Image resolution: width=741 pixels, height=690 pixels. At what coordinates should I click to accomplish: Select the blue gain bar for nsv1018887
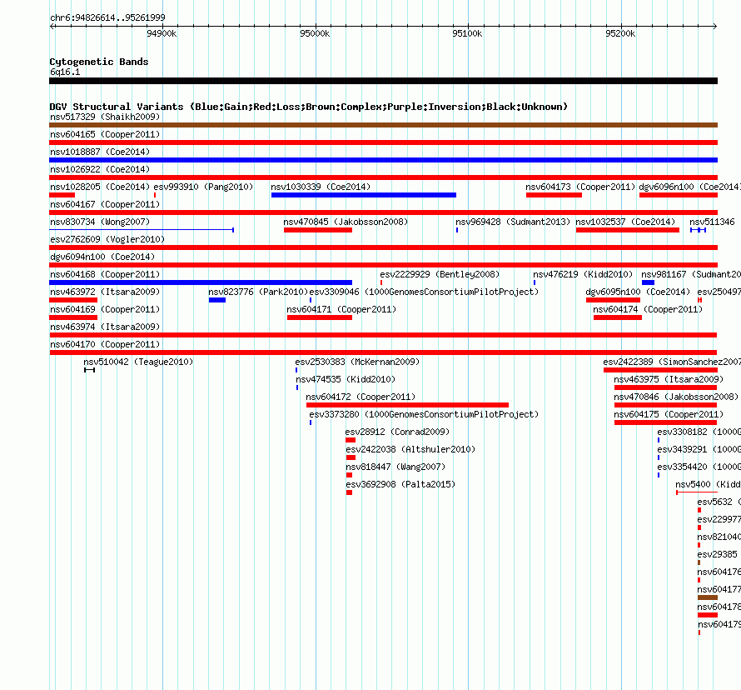point(383,160)
